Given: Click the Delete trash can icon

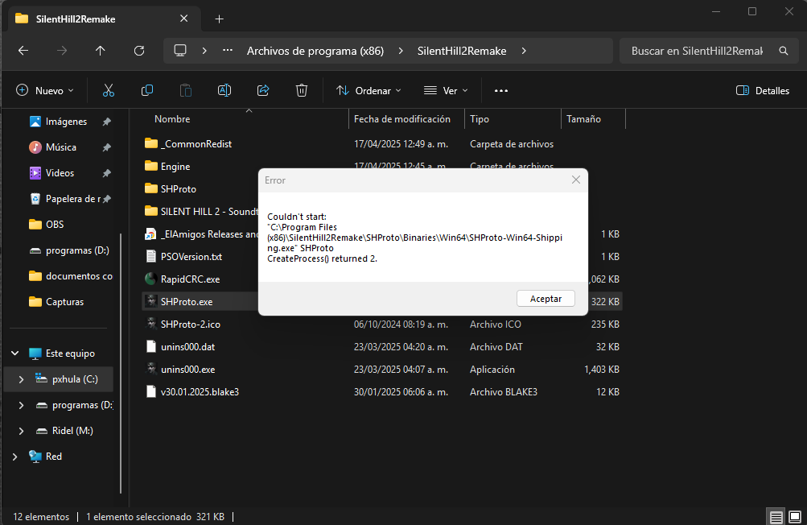Looking at the screenshot, I should (302, 91).
